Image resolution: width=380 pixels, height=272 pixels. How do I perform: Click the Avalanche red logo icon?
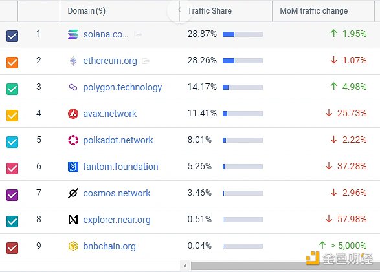pos(73,114)
